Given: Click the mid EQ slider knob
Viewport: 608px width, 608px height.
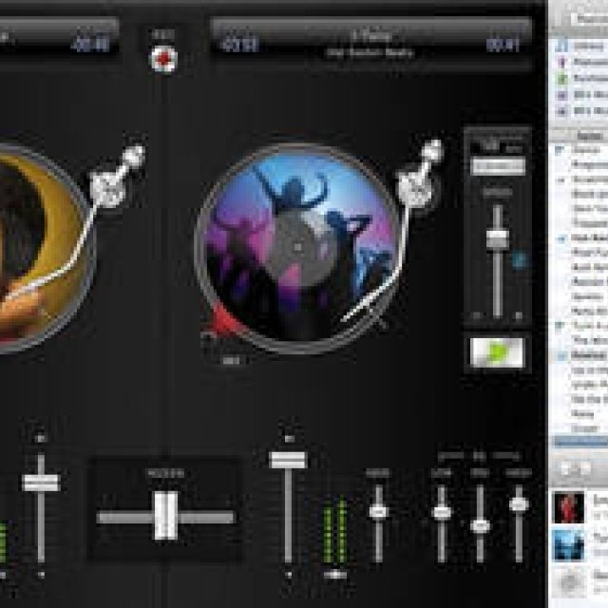Looking at the screenshot, I should click(480, 525).
